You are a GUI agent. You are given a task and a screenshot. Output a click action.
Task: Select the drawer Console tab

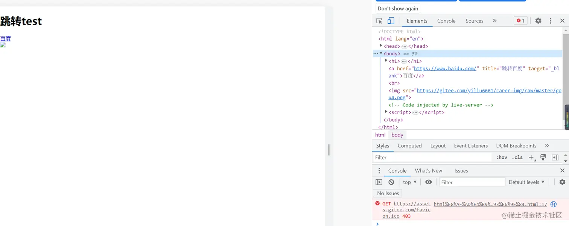(x=397, y=170)
